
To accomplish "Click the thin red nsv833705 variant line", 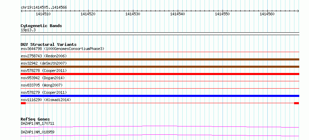I will [x=160, y=88].
